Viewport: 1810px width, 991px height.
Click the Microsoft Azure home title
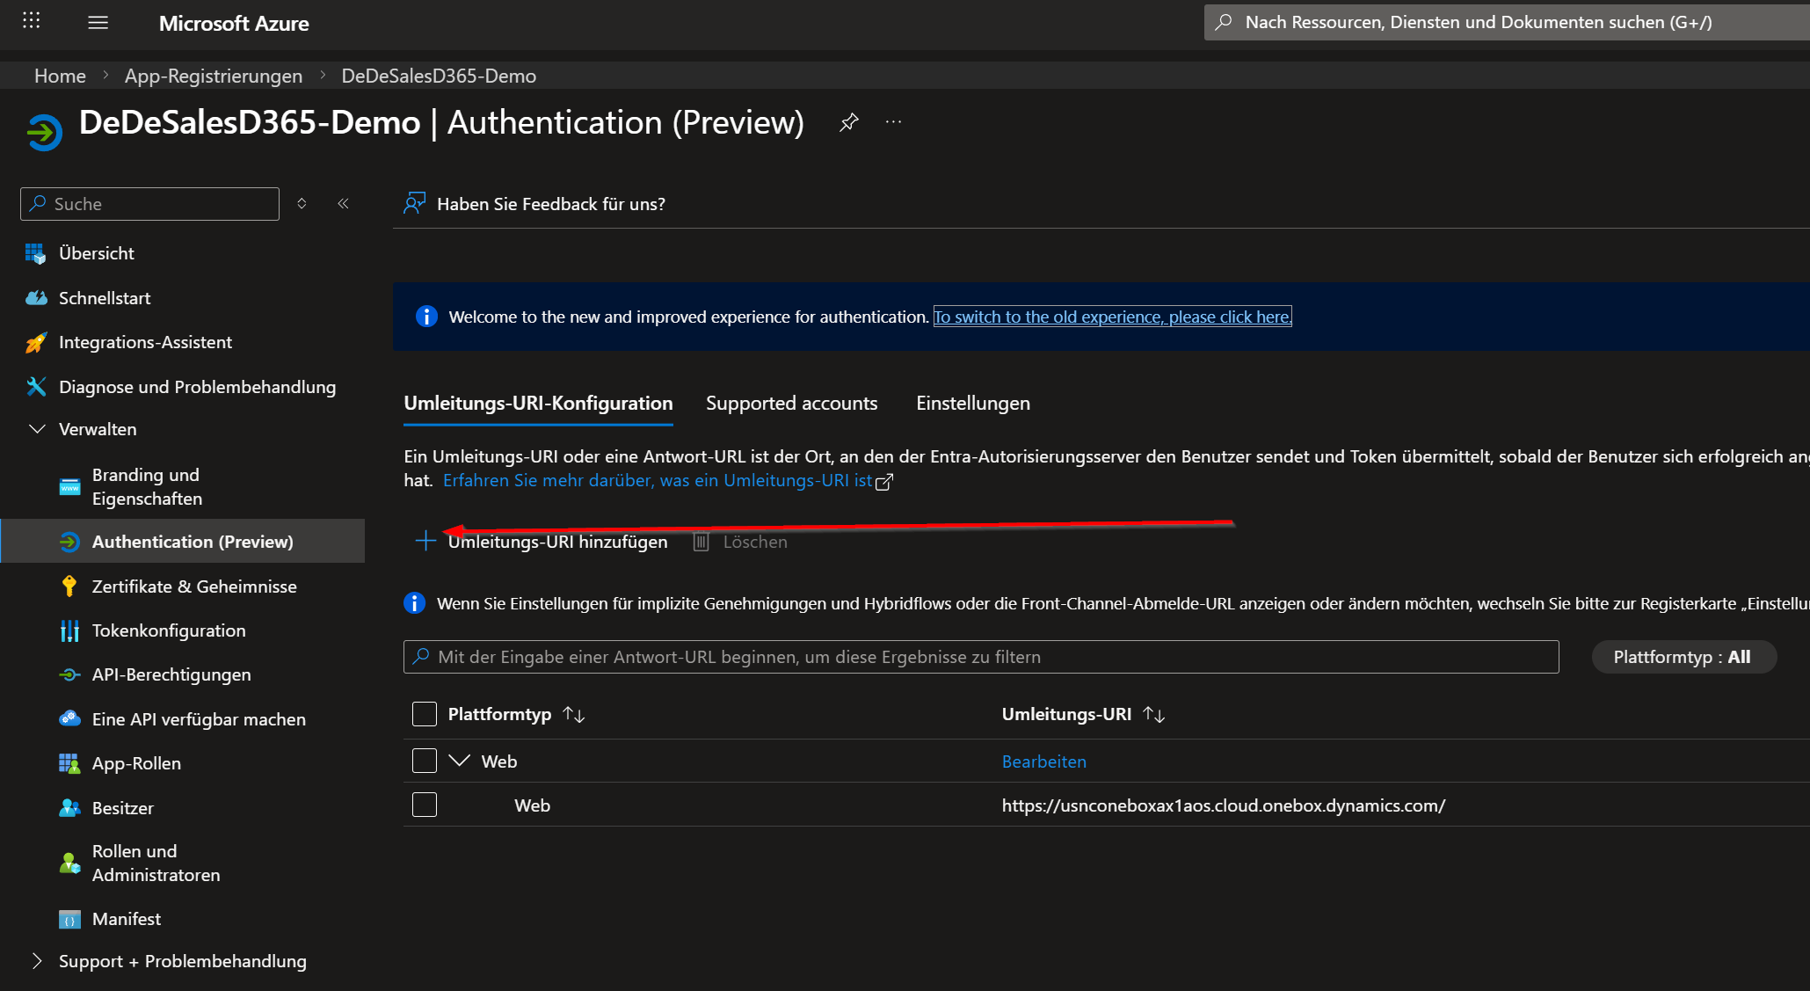234,24
